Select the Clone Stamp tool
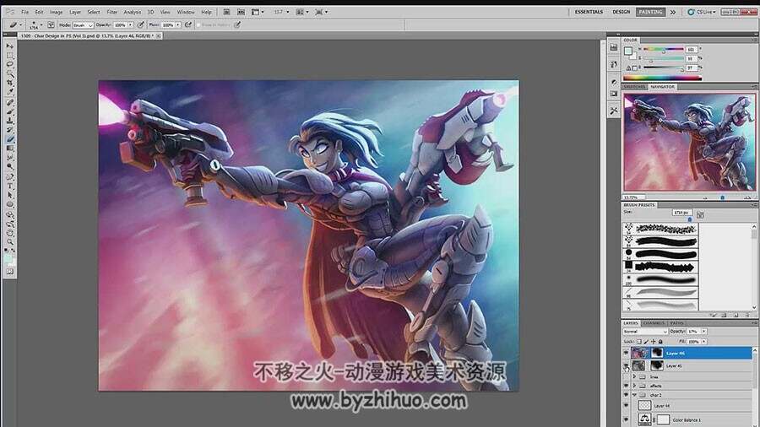This screenshot has width=760, height=427. (x=9, y=121)
